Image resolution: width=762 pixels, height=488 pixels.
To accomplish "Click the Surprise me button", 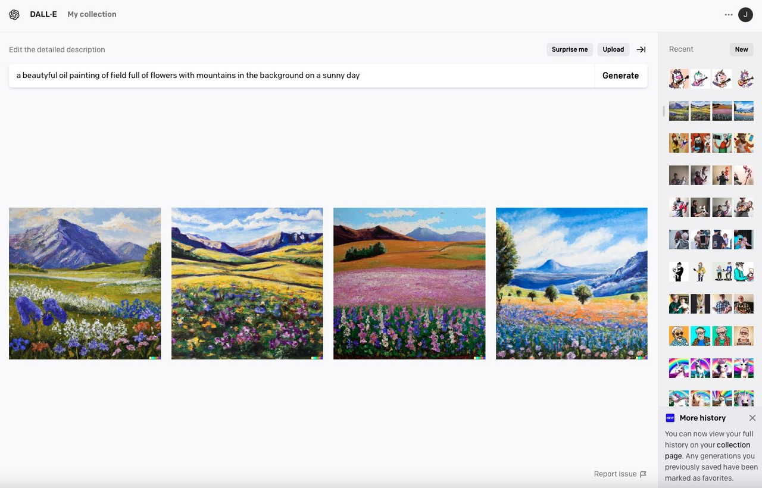I will pos(570,49).
